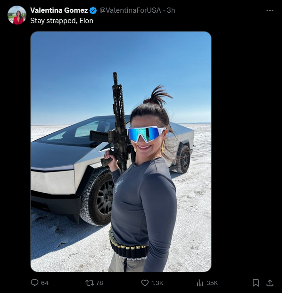Click the repost arrows icon

90,283
